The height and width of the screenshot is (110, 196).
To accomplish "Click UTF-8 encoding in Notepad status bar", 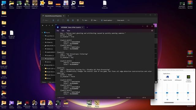I will click(144, 97).
